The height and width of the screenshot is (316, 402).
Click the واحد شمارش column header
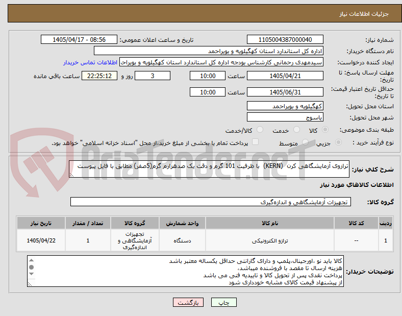pos(182,223)
